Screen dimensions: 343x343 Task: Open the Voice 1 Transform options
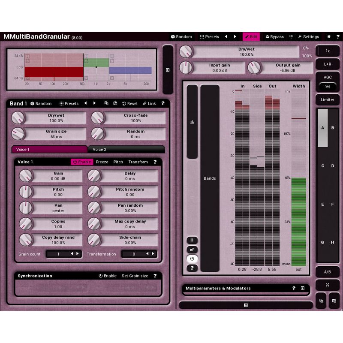coord(138,162)
